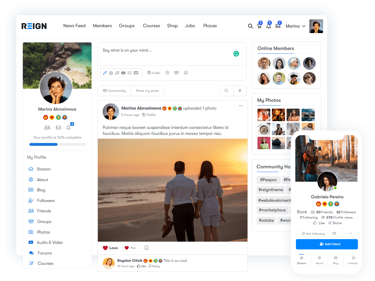Click the Add Friend button
The width and height of the screenshot is (375, 281).
tap(327, 244)
